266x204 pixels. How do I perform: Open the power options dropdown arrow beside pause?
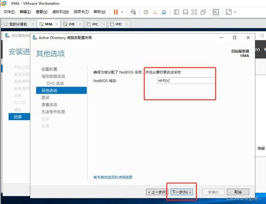[122, 12]
